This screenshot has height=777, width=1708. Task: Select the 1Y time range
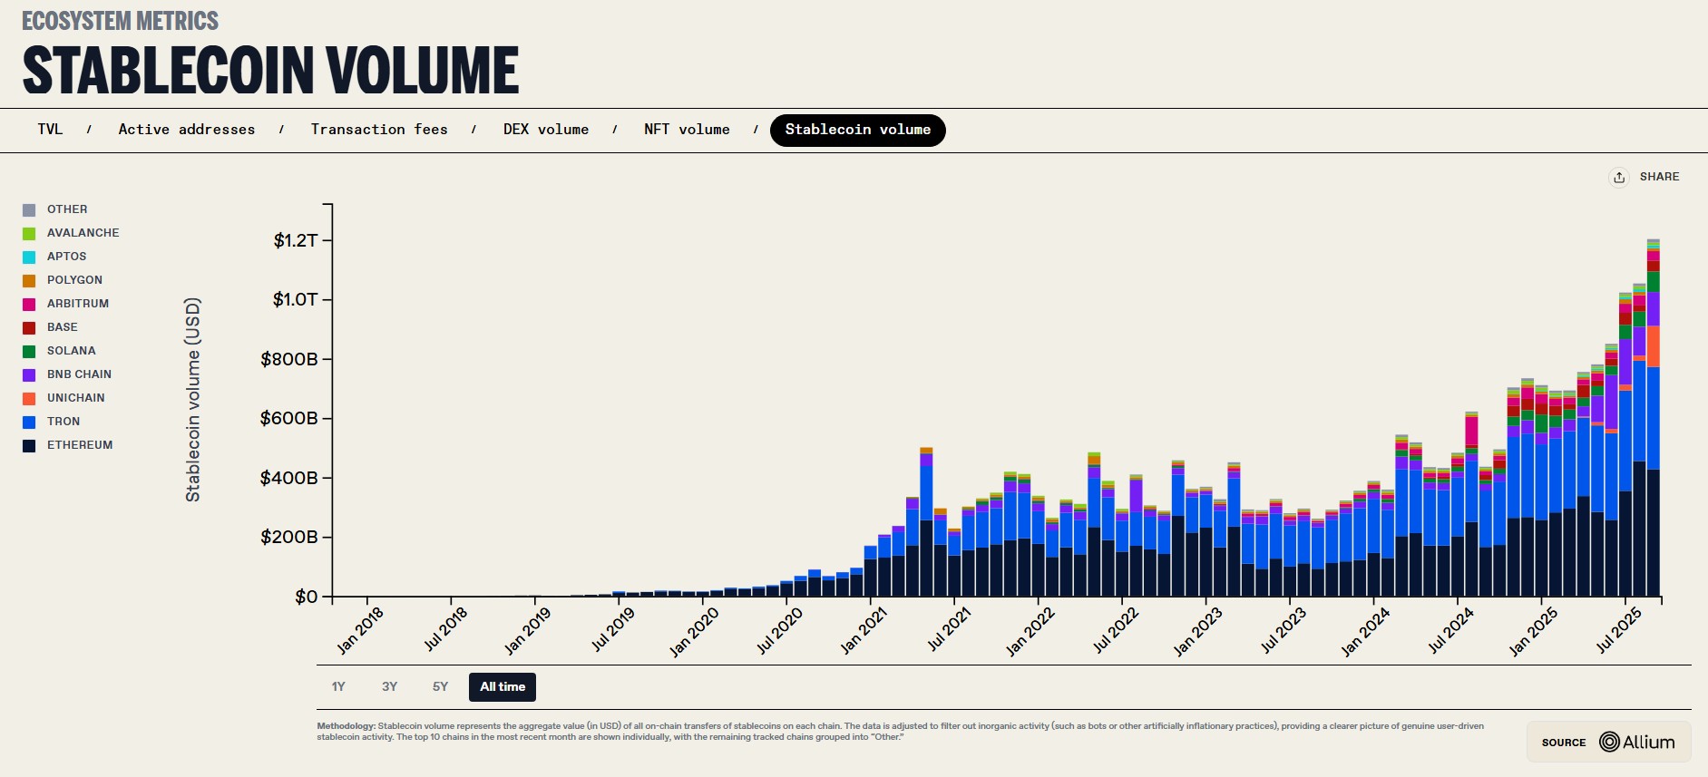(x=338, y=686)
